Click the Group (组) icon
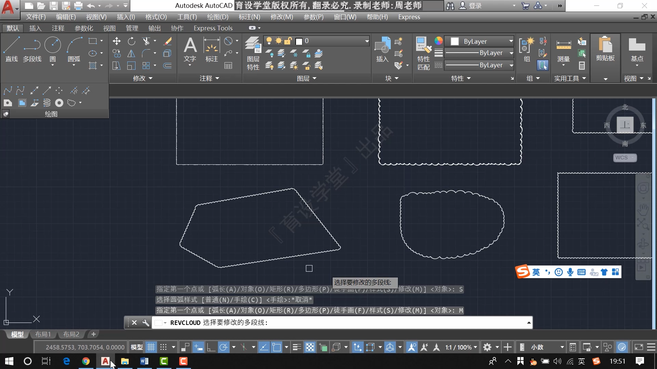 [527, 50]
